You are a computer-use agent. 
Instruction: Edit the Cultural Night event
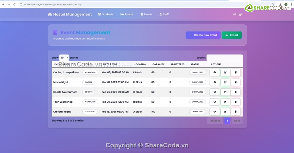tap(225, 112)
